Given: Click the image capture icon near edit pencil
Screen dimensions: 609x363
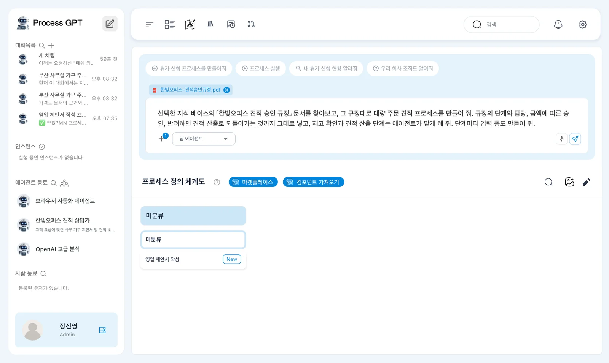Looking at the screenshot, I should point(569,182).
